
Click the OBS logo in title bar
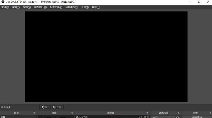tap(3, 2)
